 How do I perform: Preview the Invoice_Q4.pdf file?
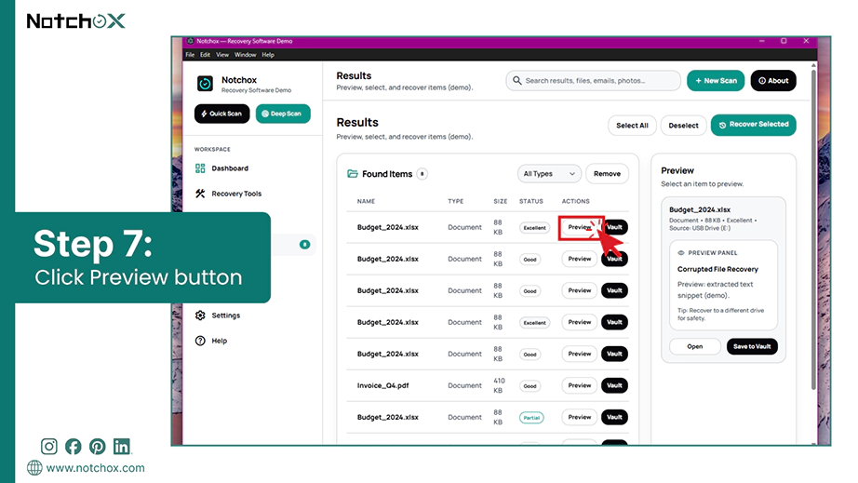click(x=580, y=385)
